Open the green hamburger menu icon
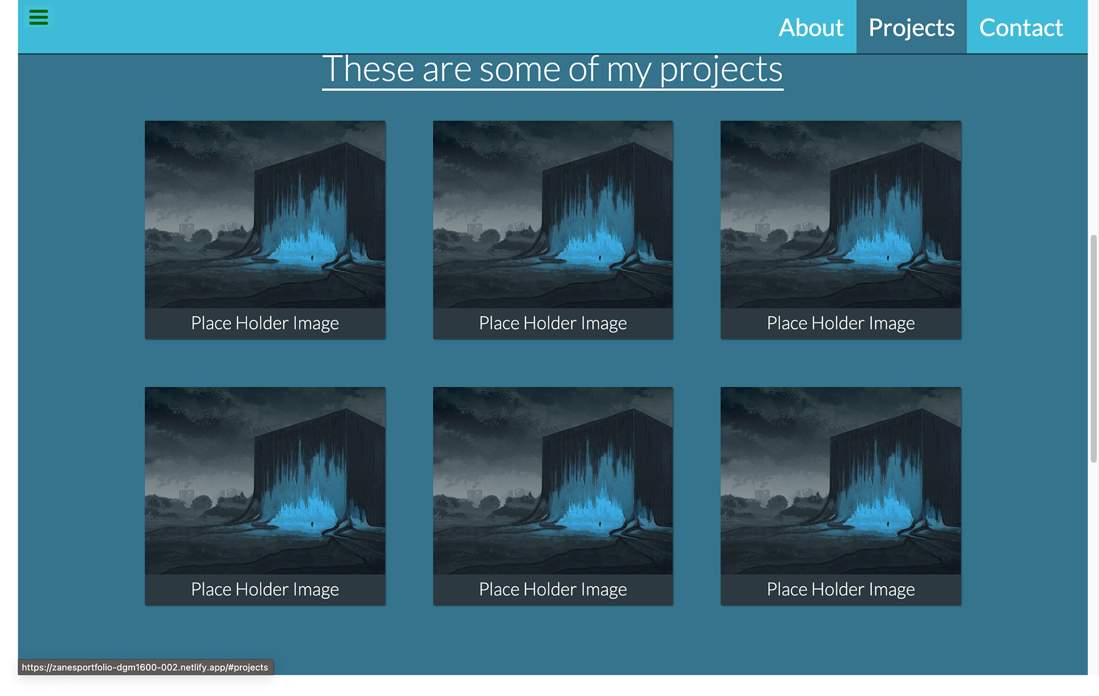 point(38,17)
